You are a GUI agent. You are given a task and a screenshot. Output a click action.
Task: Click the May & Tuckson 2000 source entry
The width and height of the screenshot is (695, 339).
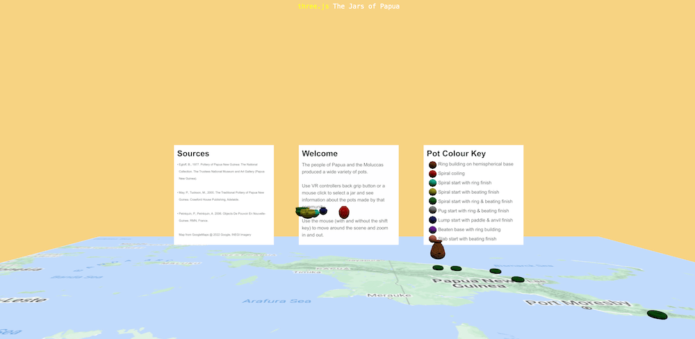pyautogui.click(x=221, y=196)
